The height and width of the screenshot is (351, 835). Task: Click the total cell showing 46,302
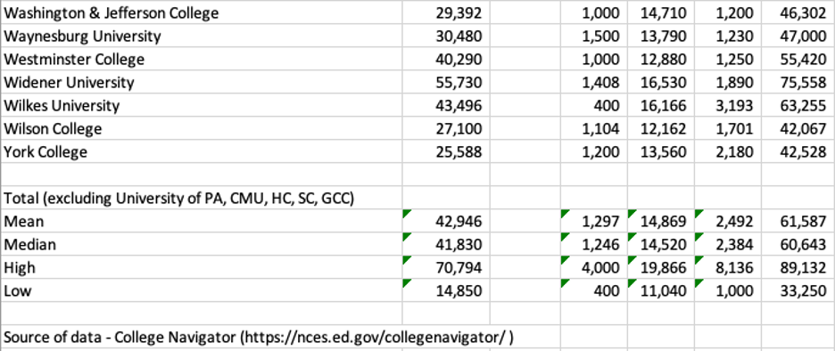click(798, 13)
